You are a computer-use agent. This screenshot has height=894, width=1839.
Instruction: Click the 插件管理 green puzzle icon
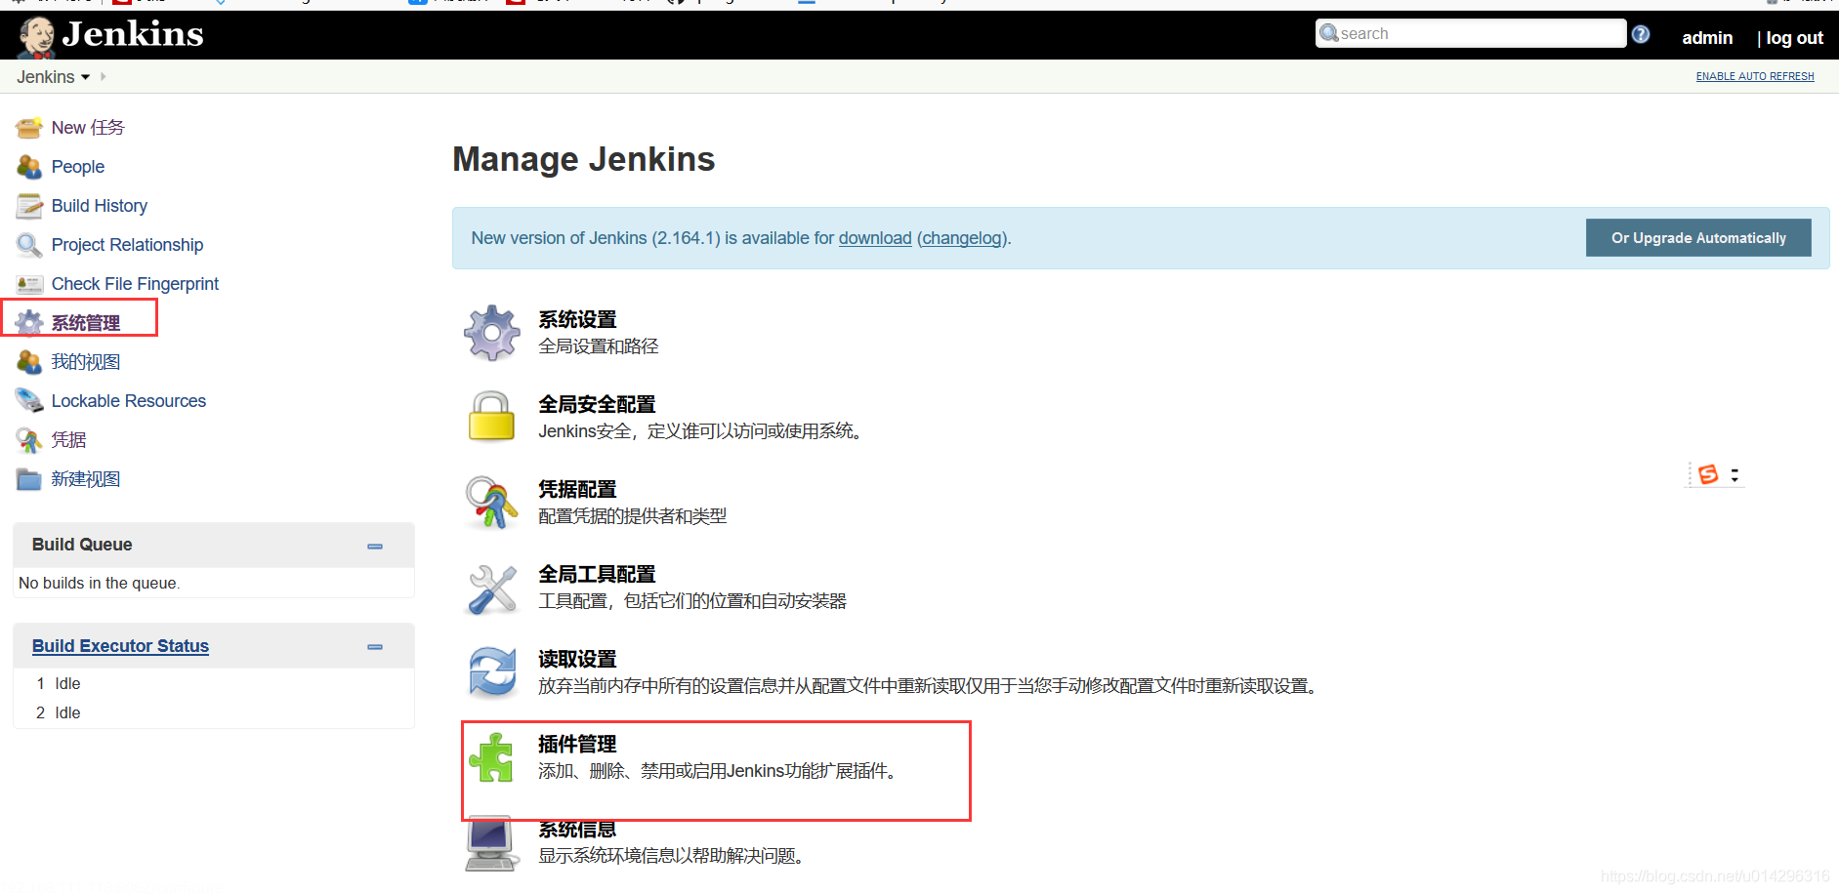(491, 757)
